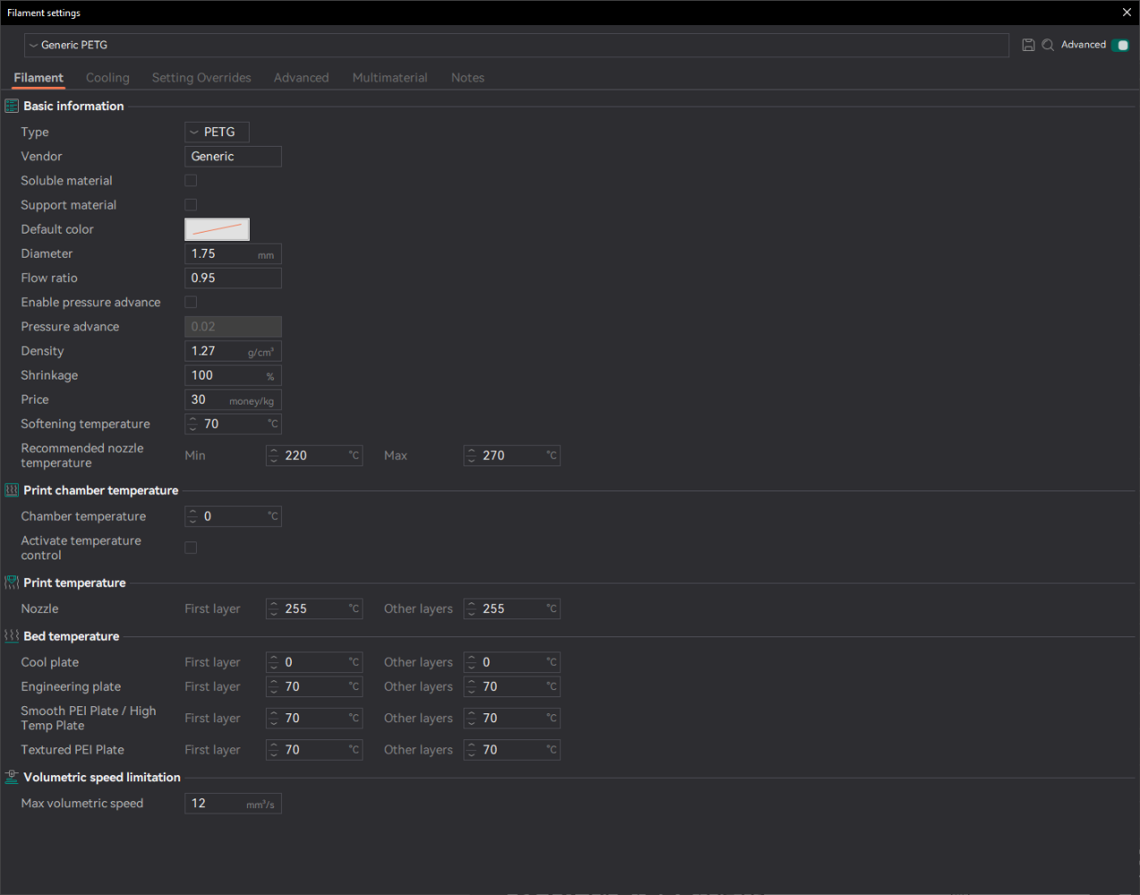Switch to the Cooling tab
Screen dimensions: 1140x895
107,78
